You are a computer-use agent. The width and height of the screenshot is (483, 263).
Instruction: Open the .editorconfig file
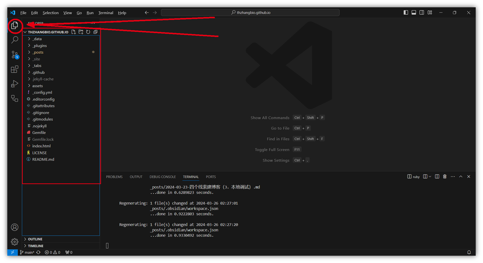[x=61, y=99]
